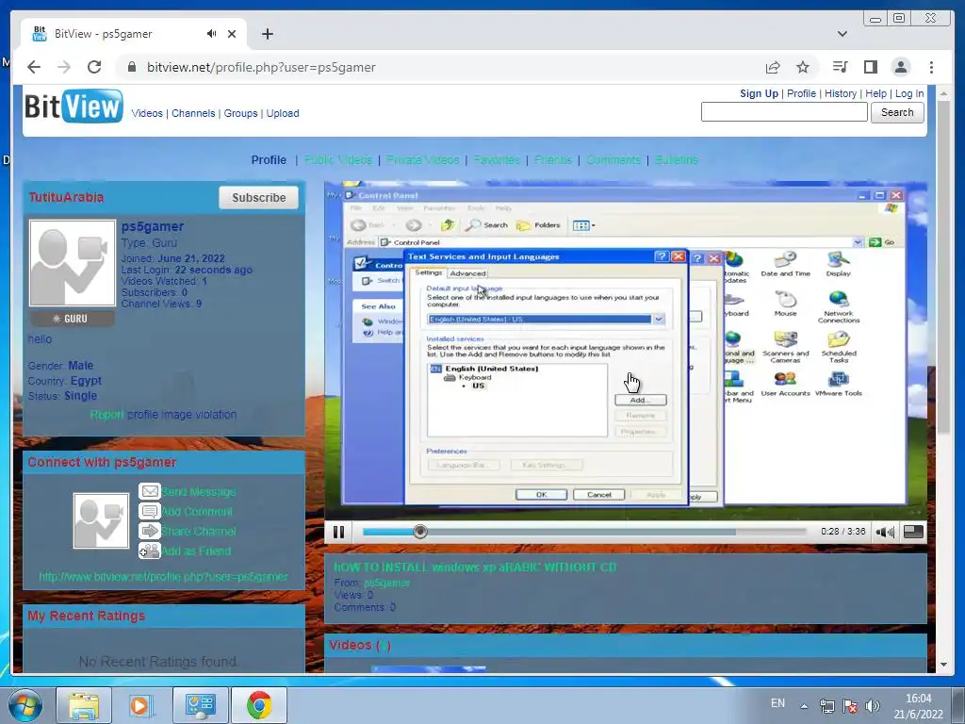
Task: Open the video title HOW TO INSTALL link
Action: click(x=475, y=567)
